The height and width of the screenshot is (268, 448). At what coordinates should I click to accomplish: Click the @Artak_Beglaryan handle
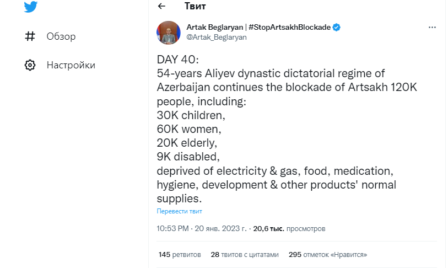tap(217, 37)
